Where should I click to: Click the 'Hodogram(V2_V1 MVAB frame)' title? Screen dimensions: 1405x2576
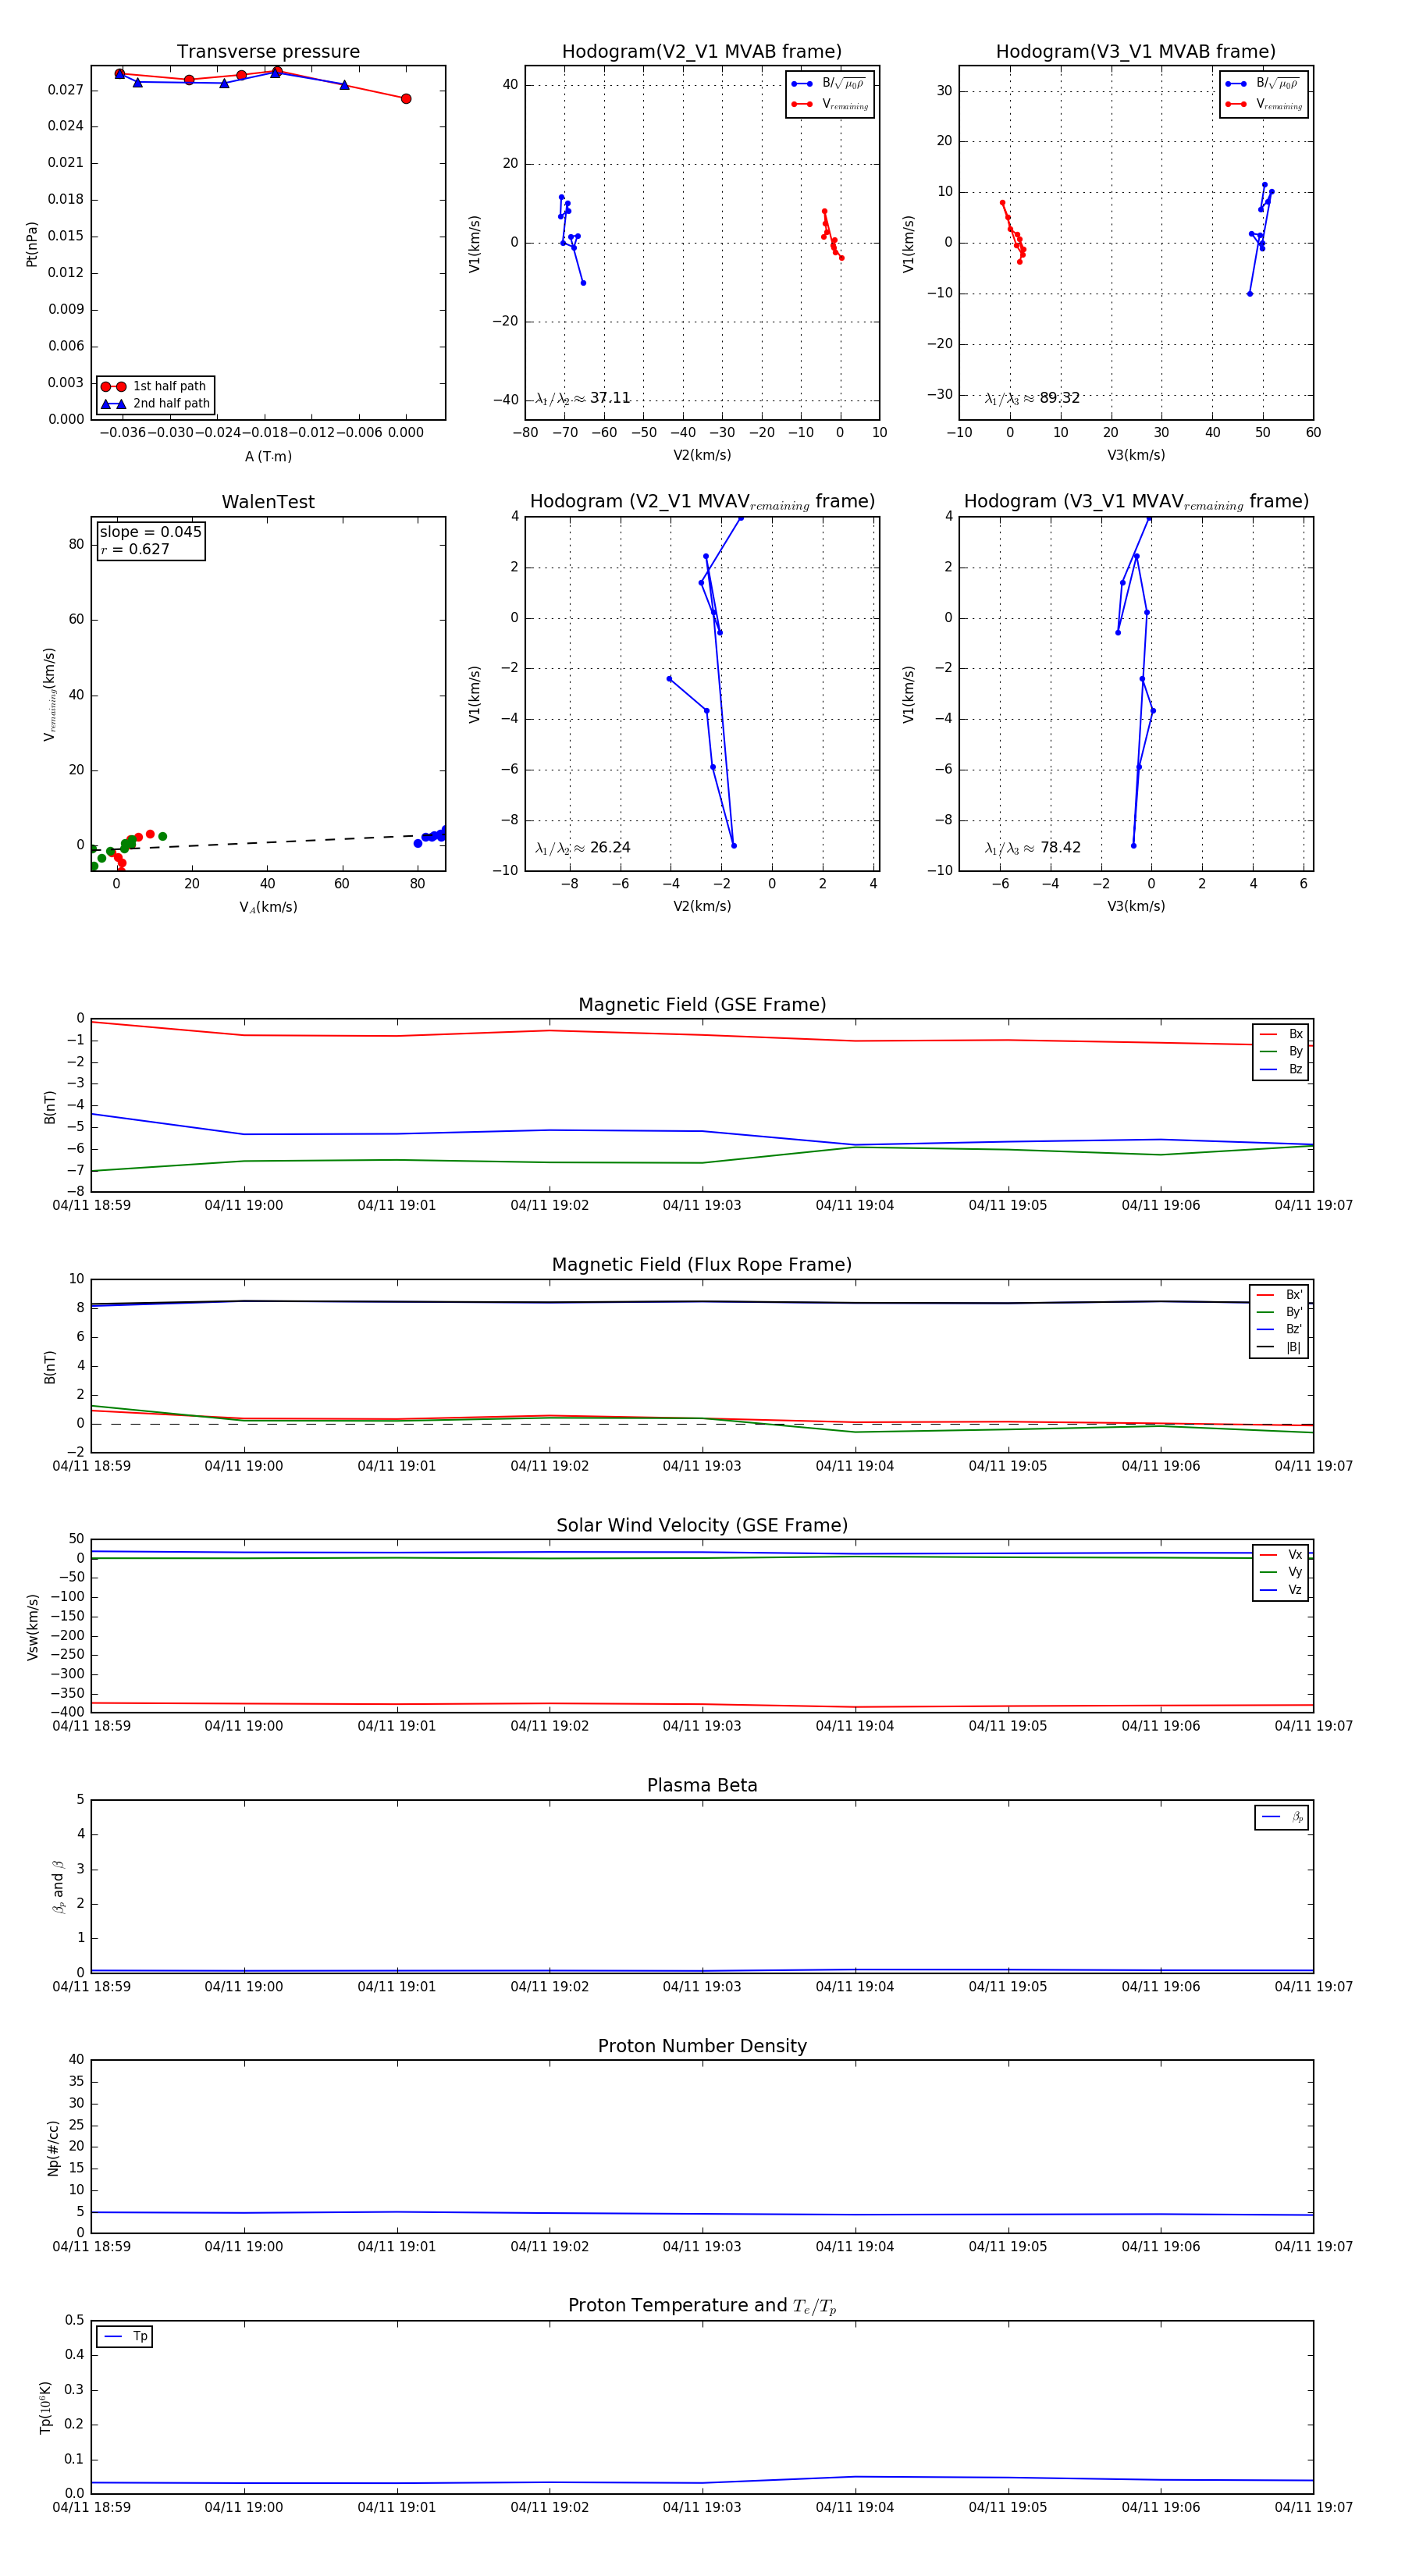(x=702, y=52)
